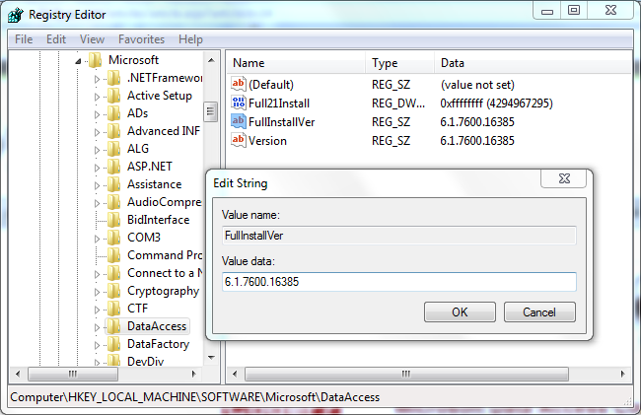The height and width of the screenshot is (415, 641).
Task: Click the .NETFramework folder icon
Action: tap(114, 78)
